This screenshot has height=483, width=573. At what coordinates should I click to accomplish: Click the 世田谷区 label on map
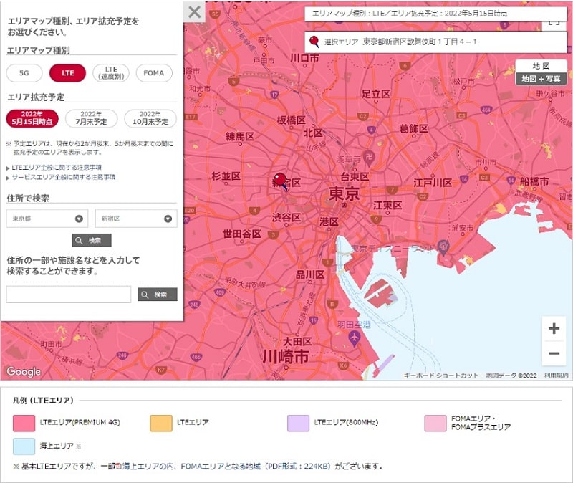(242, 234)
